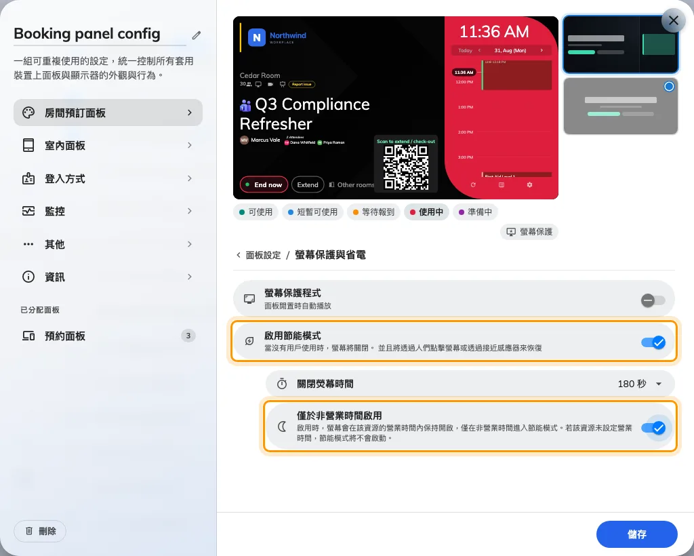Select the light theme radio on the gray thumbnail
694x556 pixels.
(669, 86)
